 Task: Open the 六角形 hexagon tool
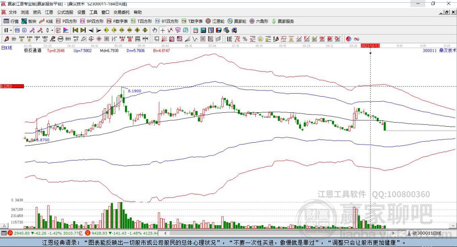click(259, 21)
